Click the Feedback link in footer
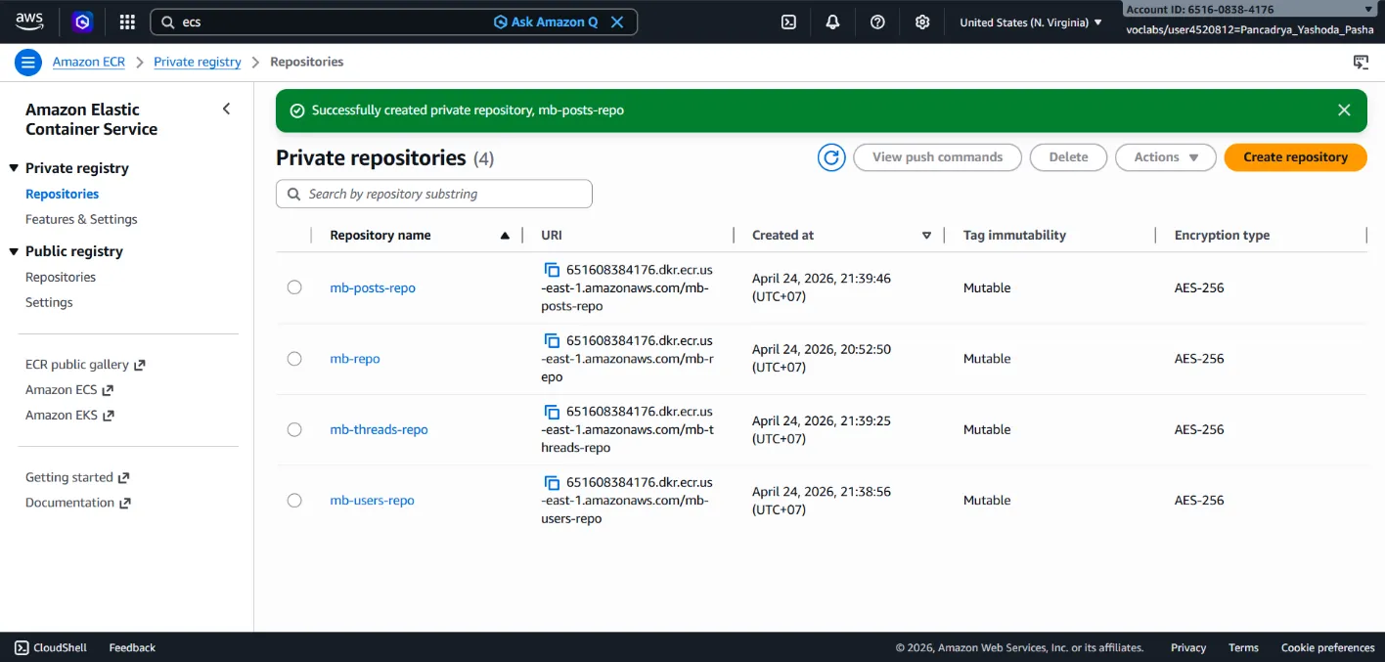Screen dimensions: 1385x662 point(132,647)
